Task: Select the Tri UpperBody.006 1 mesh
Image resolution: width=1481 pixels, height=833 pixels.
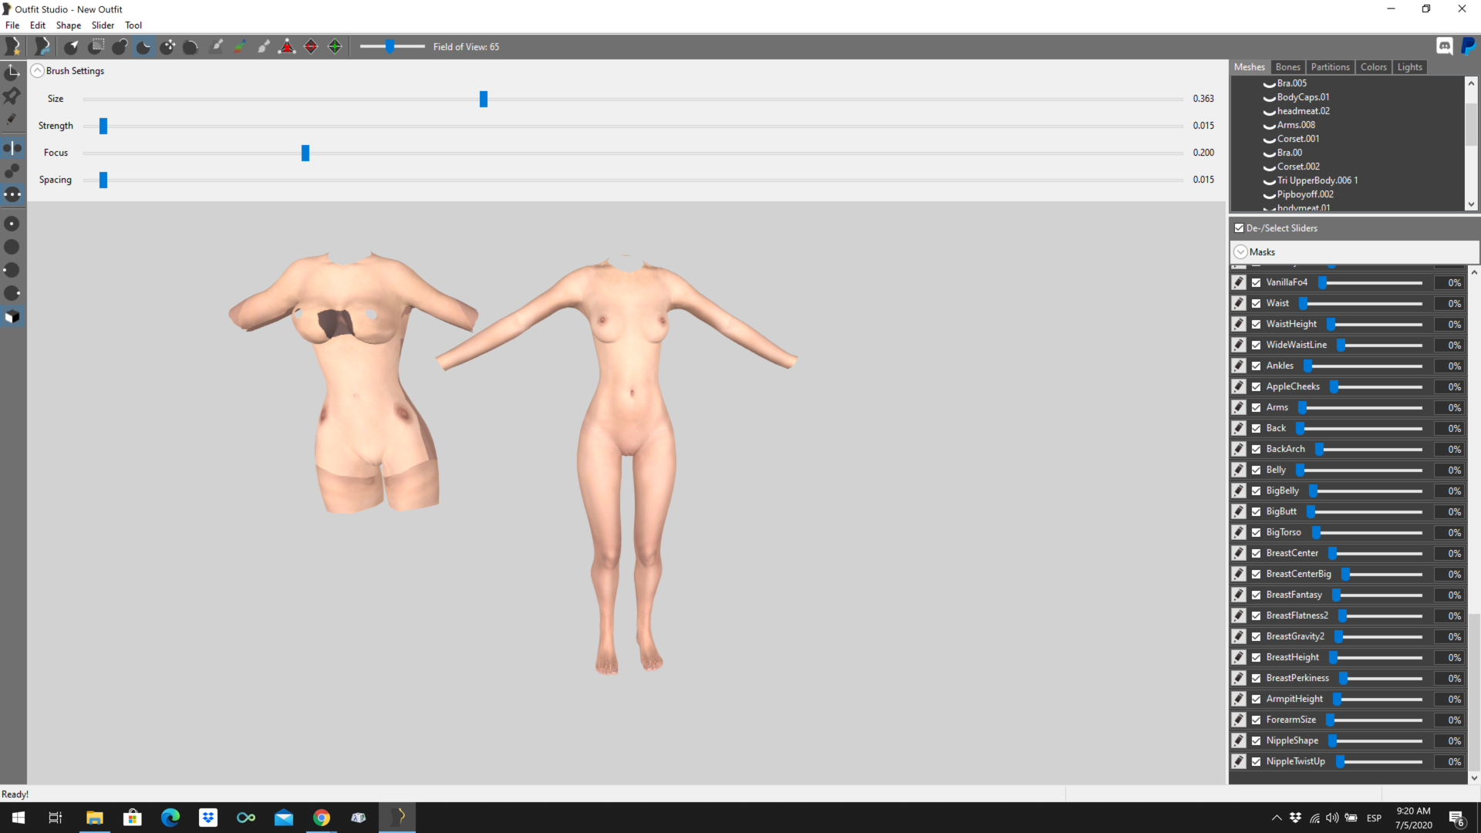Action: [1317, 180]
